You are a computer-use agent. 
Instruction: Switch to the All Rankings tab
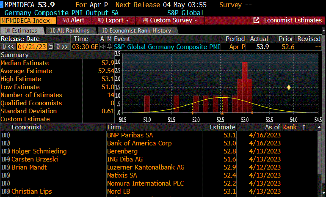click(70, 30)
